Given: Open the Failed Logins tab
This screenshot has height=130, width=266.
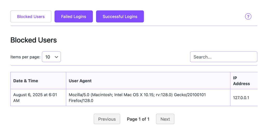Looking at the screenshot, I should click(x=74, y=17).
